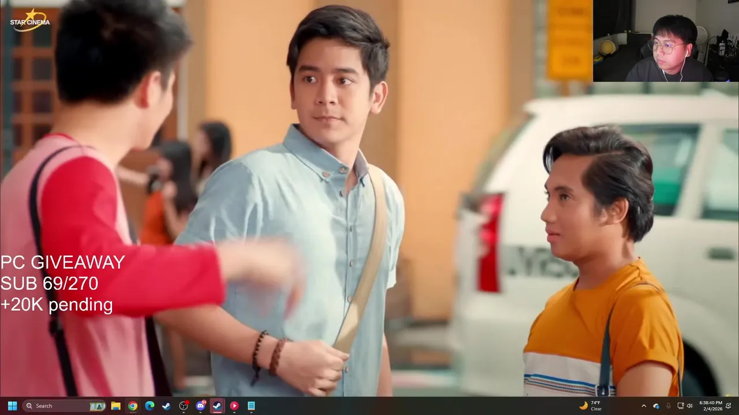The image size is (739, 415).
Task: Open the speaker volume tray icon
Action: tap(689, 406)
